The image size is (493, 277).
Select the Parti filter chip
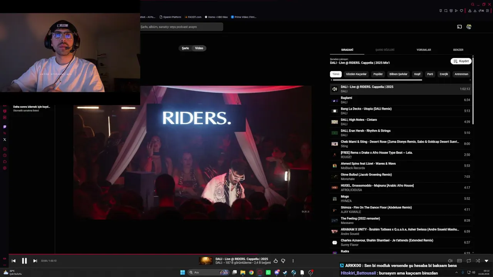click(430, 74)
